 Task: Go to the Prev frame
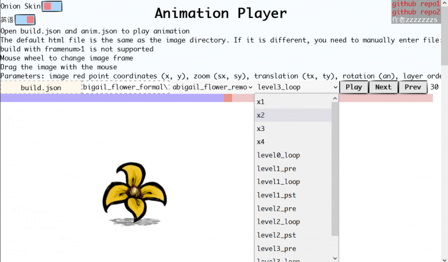pos(413,87)
